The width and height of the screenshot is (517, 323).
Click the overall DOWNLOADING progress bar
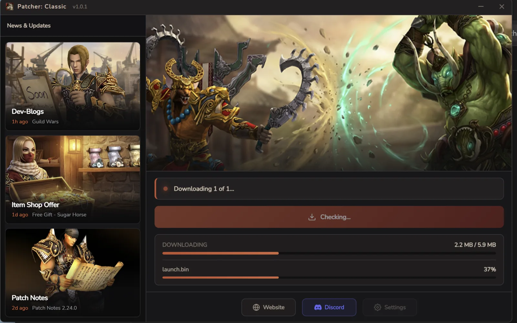pyautogui.click(x=329, y=253)
